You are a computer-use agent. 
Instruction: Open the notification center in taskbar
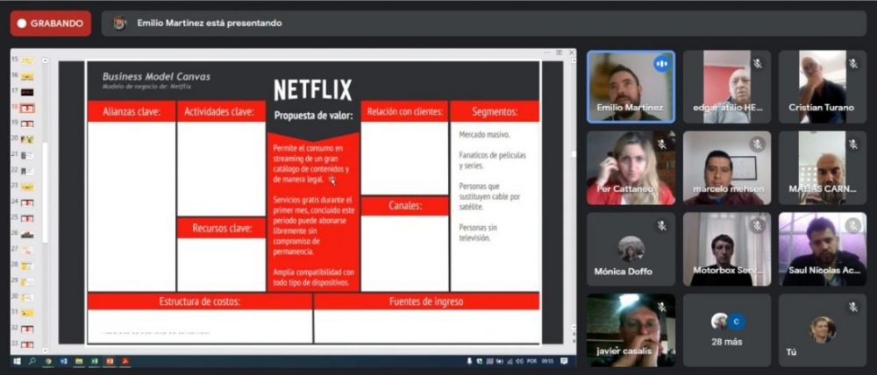[x=564, y=361]
